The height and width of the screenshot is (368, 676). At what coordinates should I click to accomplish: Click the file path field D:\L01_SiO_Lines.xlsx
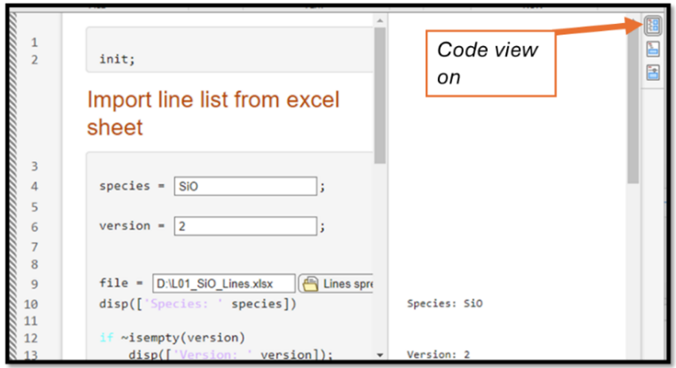(224, 284)
